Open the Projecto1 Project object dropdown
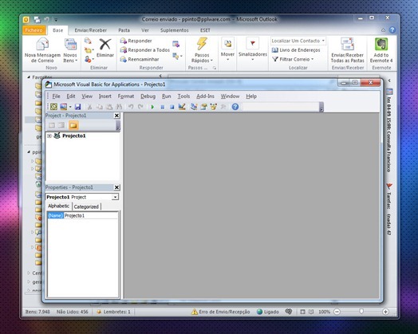Screen dimensions: 418x334 pyautogui.click(x=115, y=197)
